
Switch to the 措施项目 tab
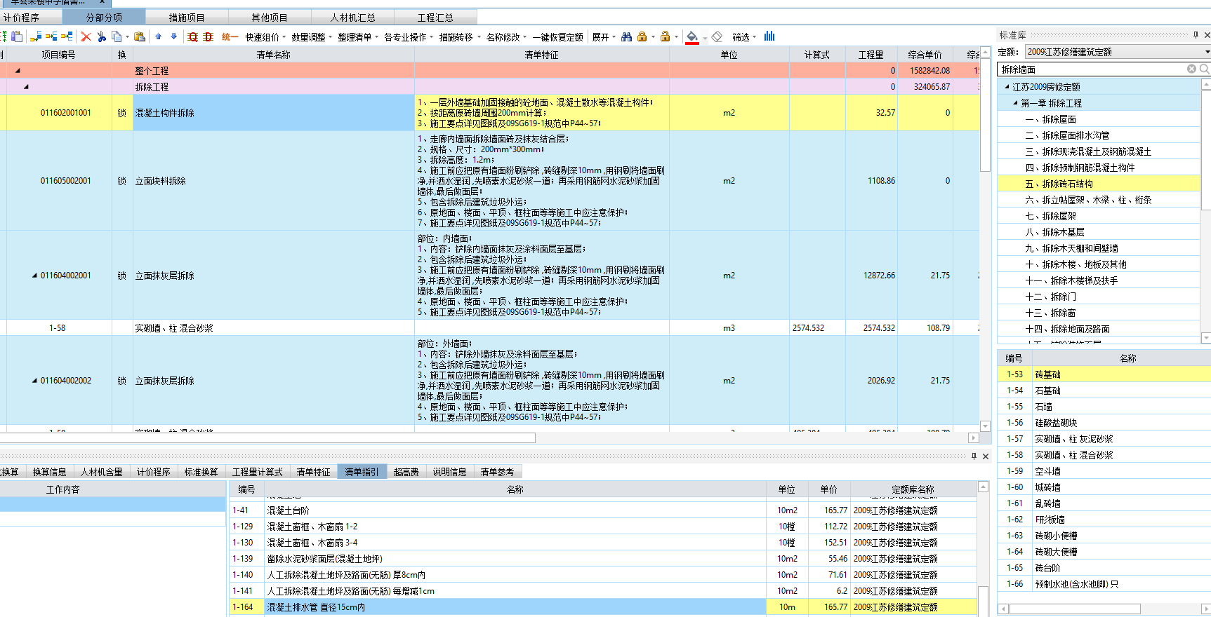pyautogui.click(x=187, y=18)
